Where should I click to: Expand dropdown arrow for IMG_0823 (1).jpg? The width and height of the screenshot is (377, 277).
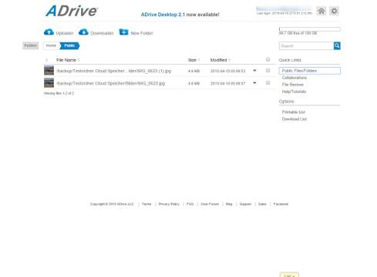(x=254, y=70)
